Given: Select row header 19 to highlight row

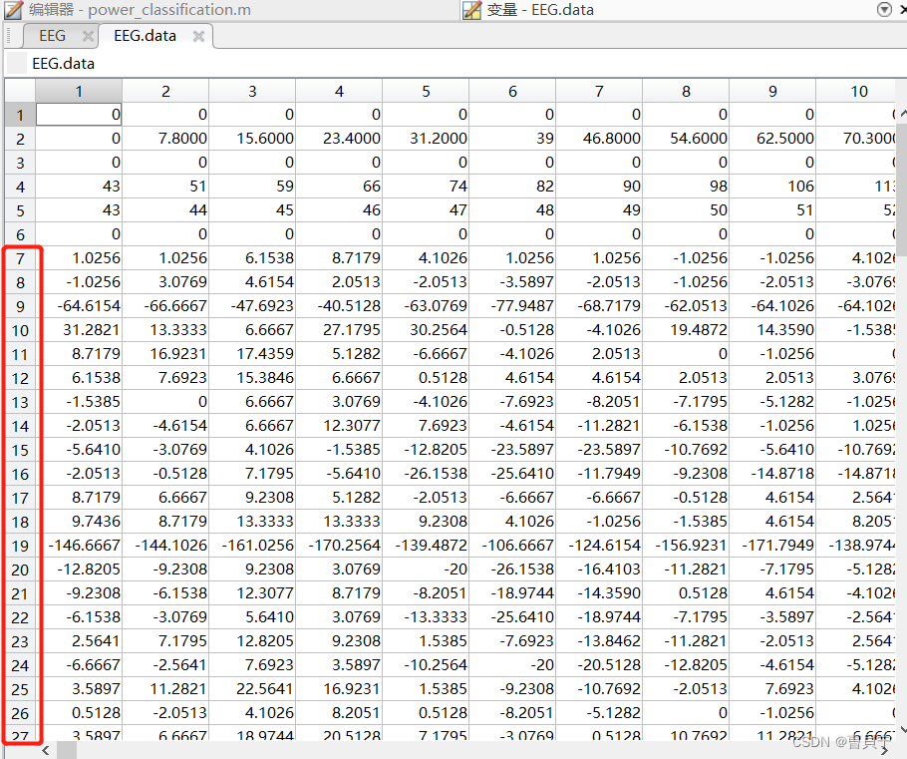Looking at the screenshot, I should click(18, 545).
